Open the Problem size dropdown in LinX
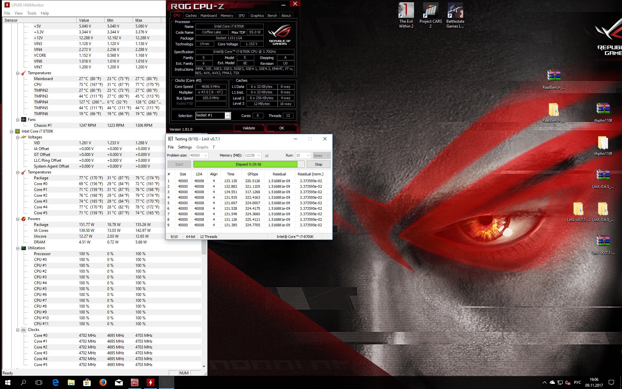622x389 pixels. (206, 156)
